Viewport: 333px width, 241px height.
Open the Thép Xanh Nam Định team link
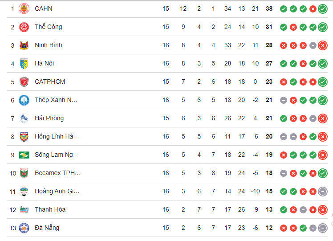[56, 100]
